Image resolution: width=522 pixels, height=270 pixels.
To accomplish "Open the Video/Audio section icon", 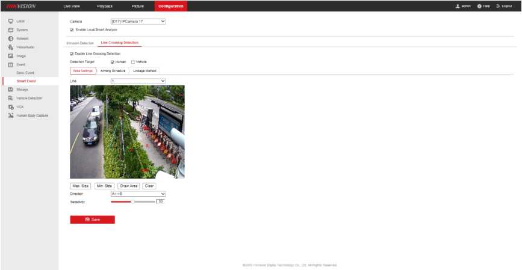I will tap(11, 48).
